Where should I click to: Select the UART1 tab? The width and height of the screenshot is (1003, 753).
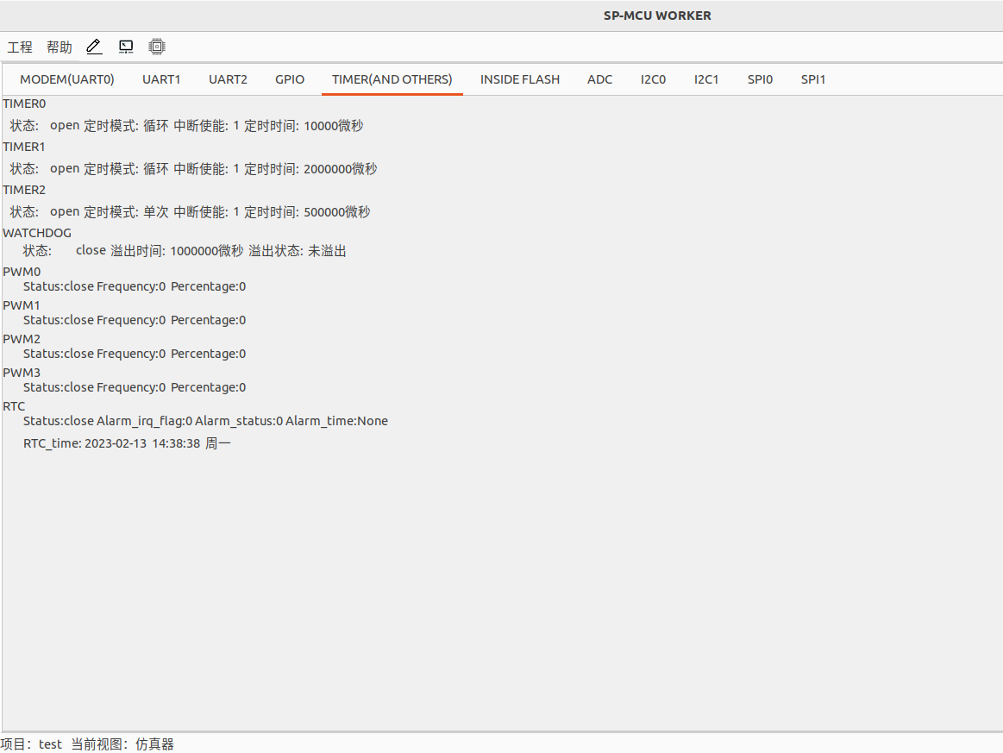click(161, 79)
